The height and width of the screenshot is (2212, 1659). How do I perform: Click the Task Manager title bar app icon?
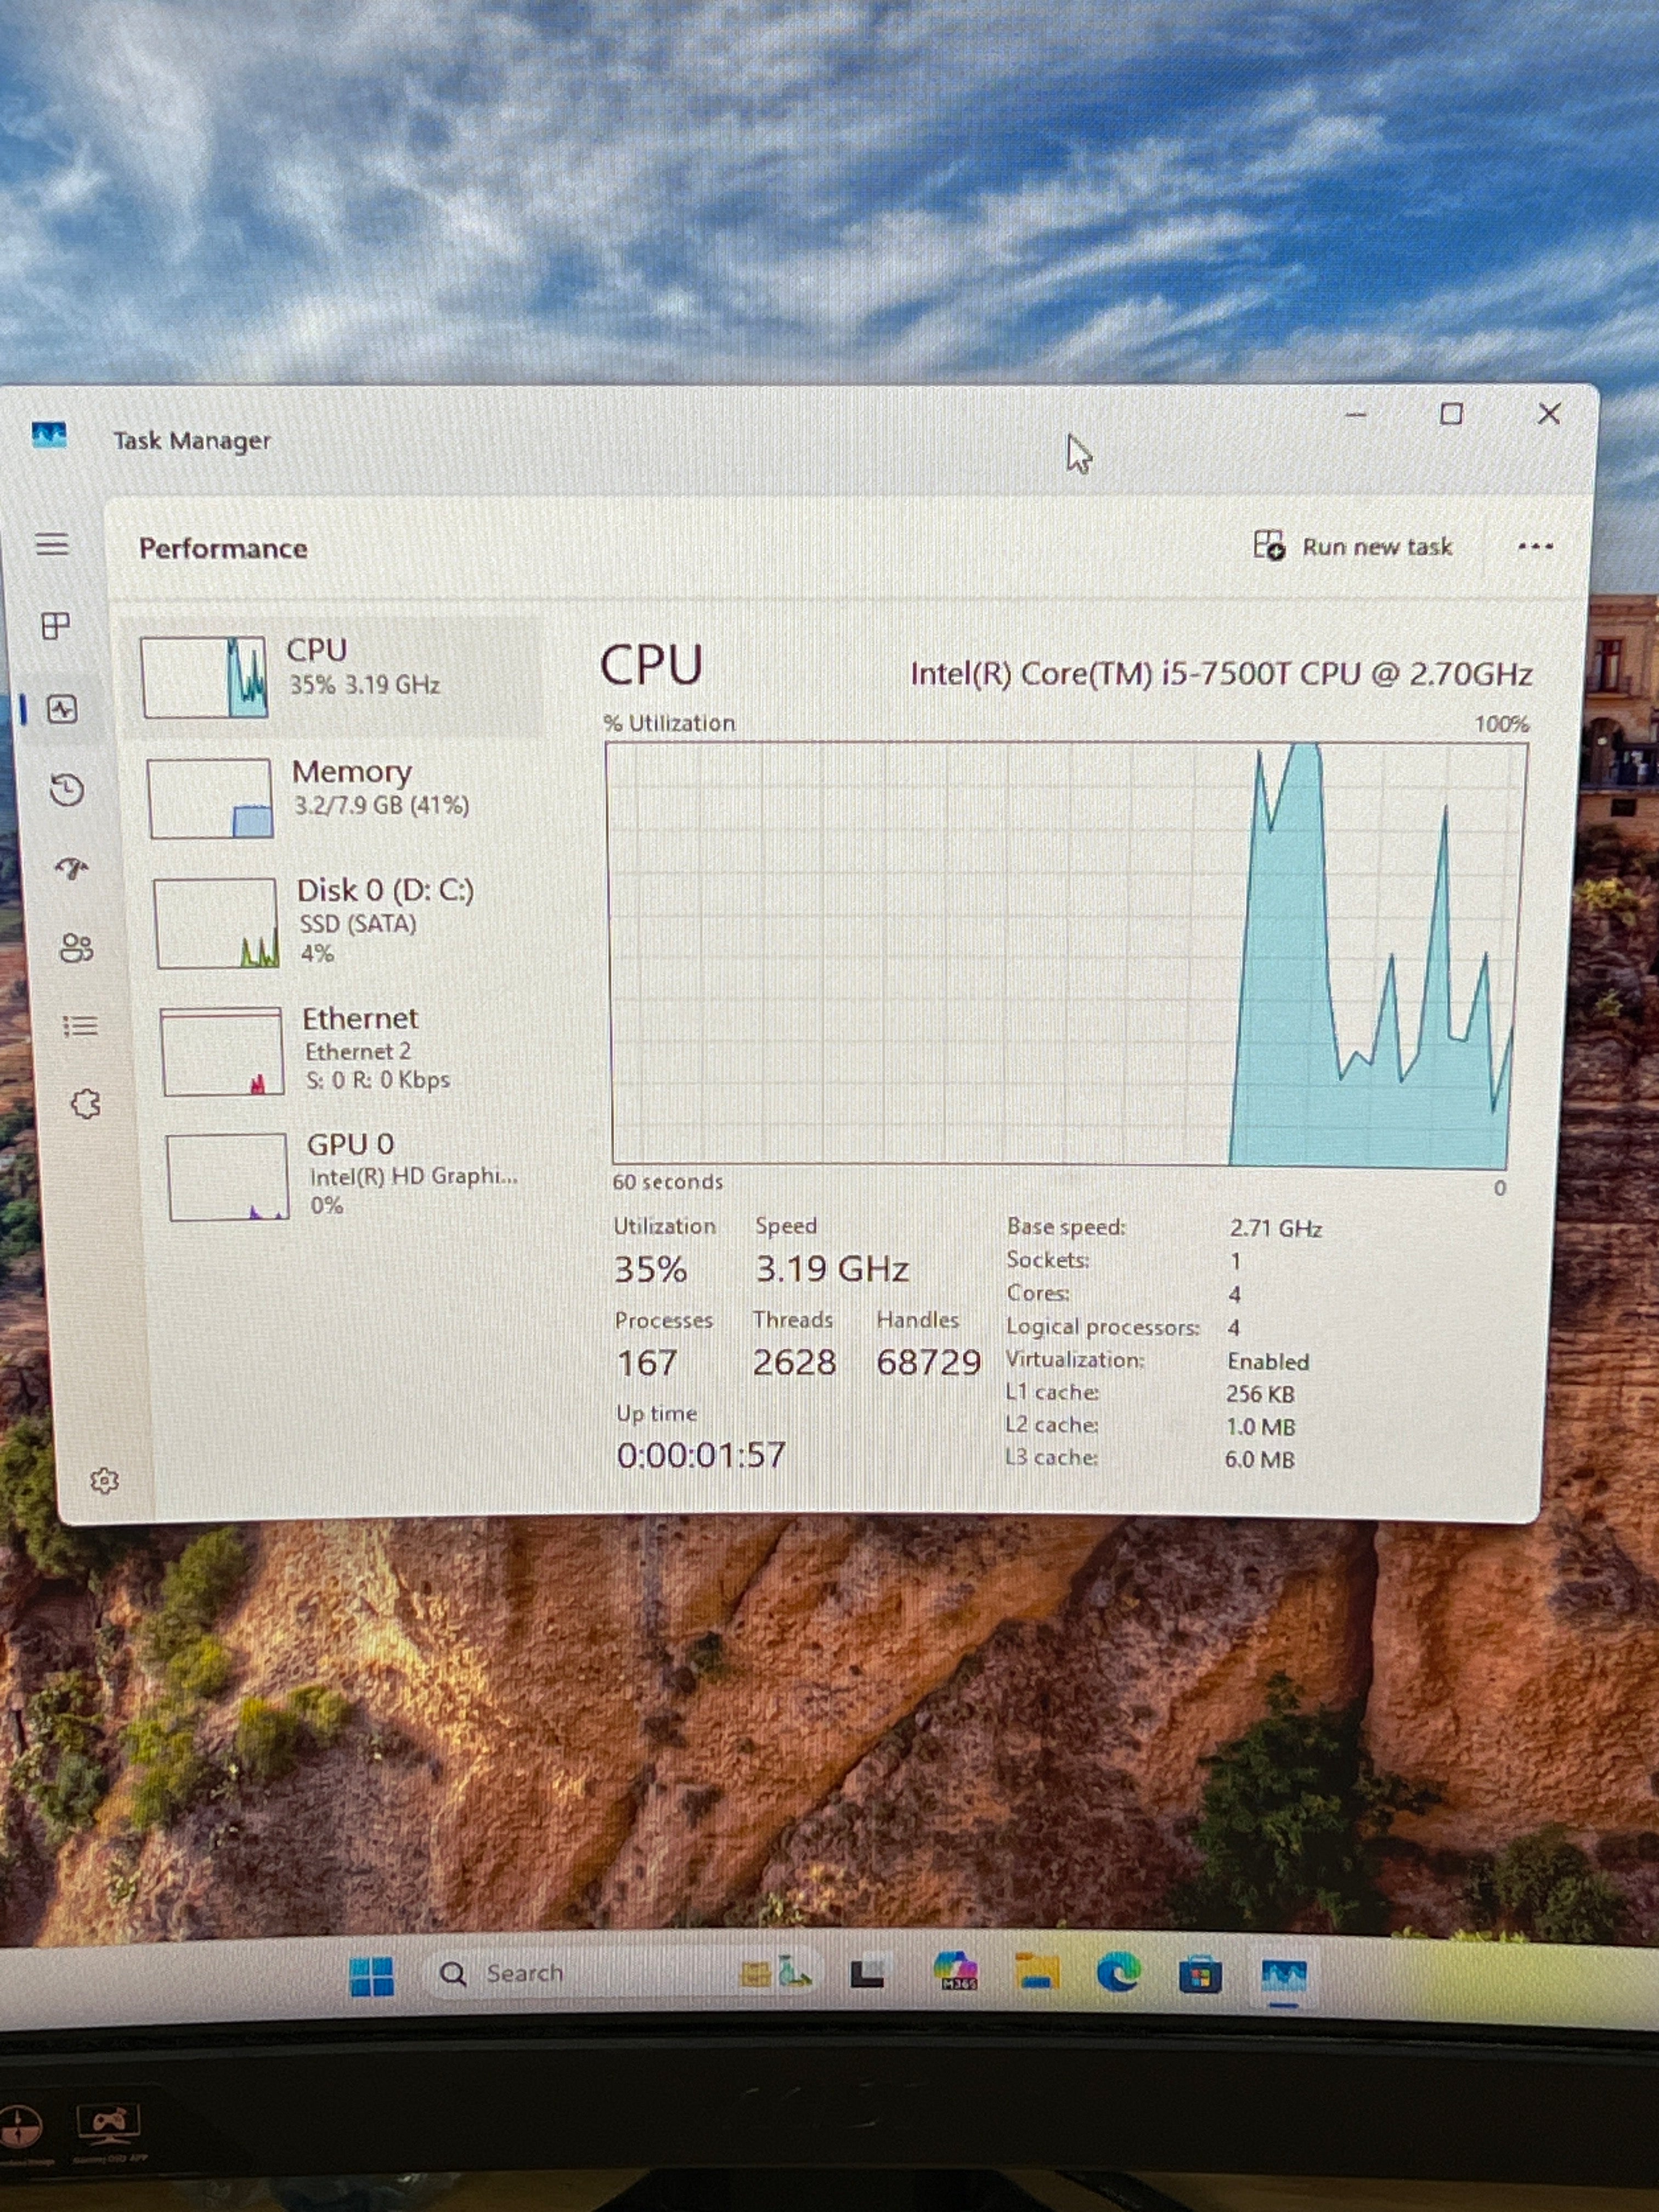coord(49,435)
